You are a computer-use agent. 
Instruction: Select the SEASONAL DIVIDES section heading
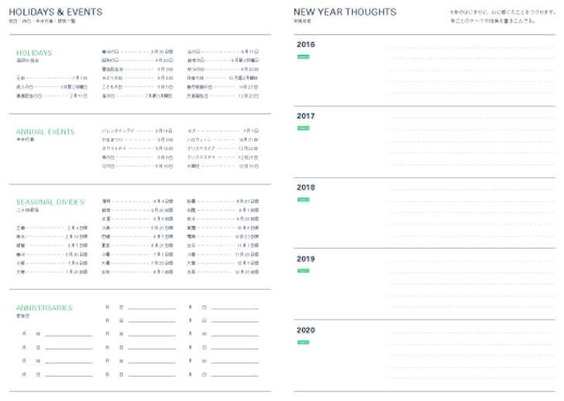pyautogui.click(x=50, y=202)
